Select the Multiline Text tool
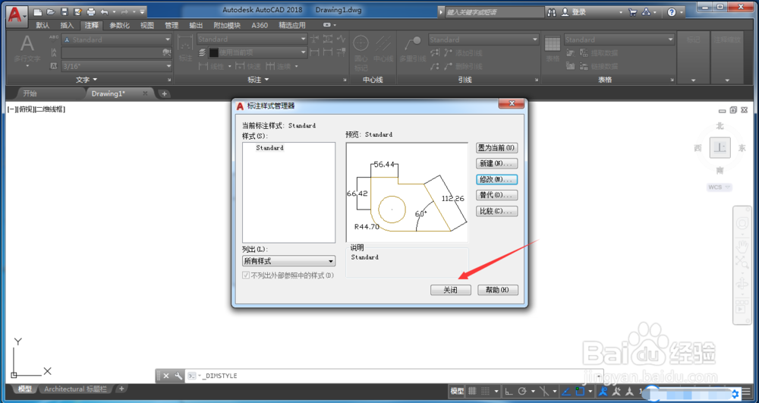This screenshot has height=403, width=759. click(x=27, y=50)
